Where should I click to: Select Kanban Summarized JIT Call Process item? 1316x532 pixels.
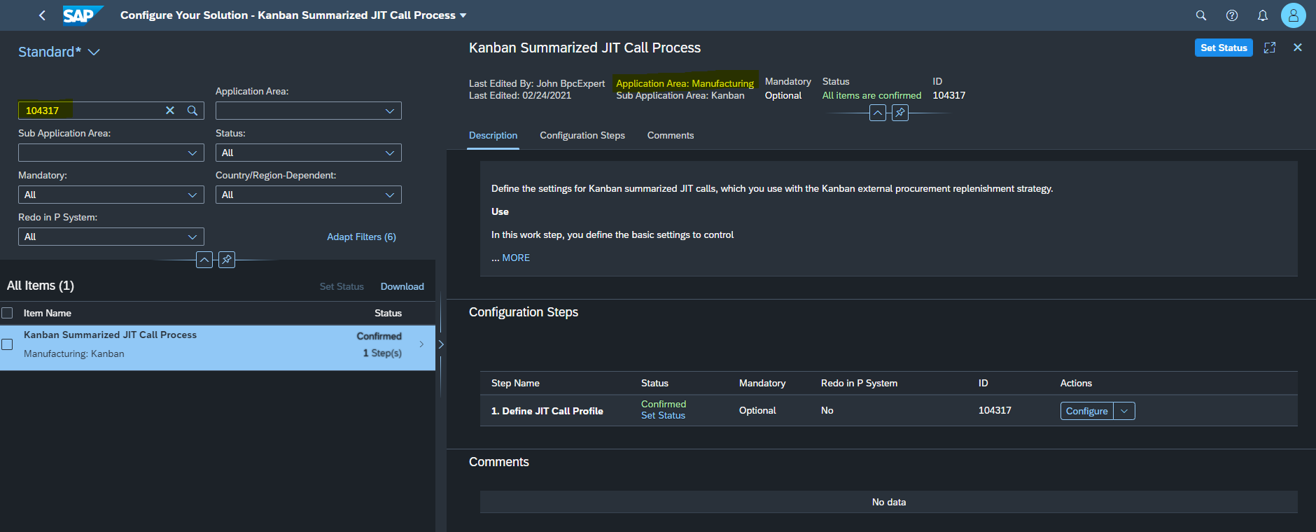(218, 347)
